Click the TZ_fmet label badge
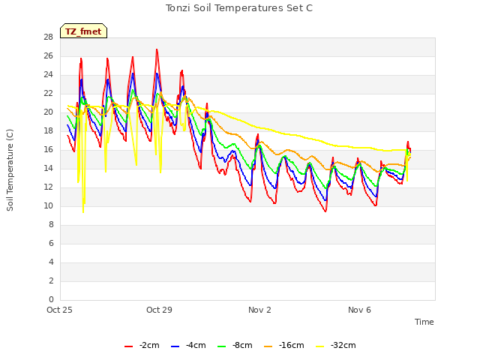Screen dimensions: 480x360 tap(83, 31)
